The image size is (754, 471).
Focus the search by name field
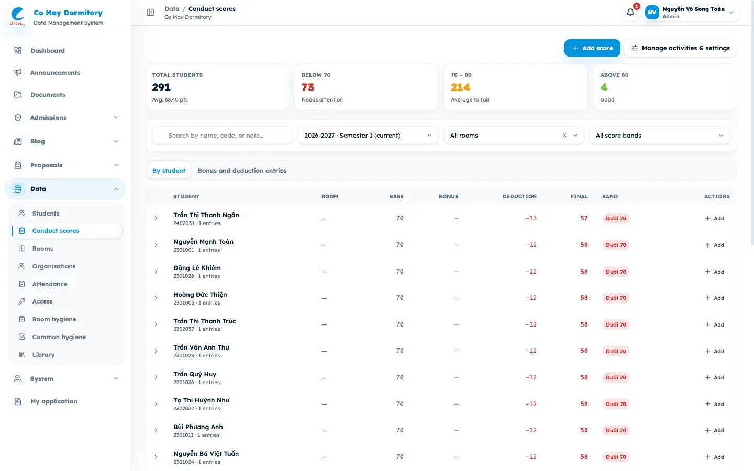pyautogui.click(x=223, y=136)
